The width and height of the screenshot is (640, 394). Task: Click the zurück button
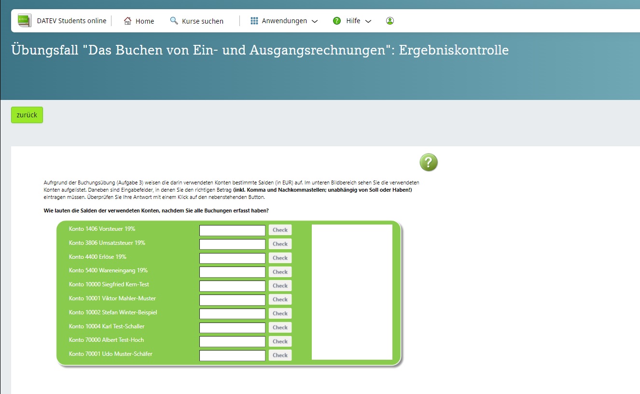click(x=27, y=115)
